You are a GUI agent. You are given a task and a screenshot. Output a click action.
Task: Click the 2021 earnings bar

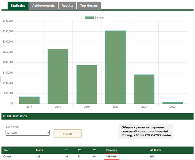point(144,89)
